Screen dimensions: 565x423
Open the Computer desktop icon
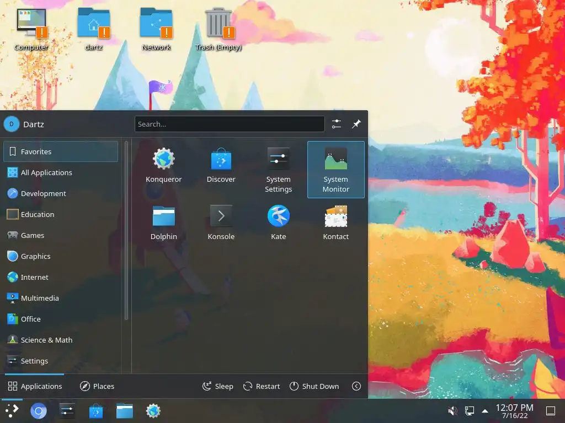tap(31, 30)
